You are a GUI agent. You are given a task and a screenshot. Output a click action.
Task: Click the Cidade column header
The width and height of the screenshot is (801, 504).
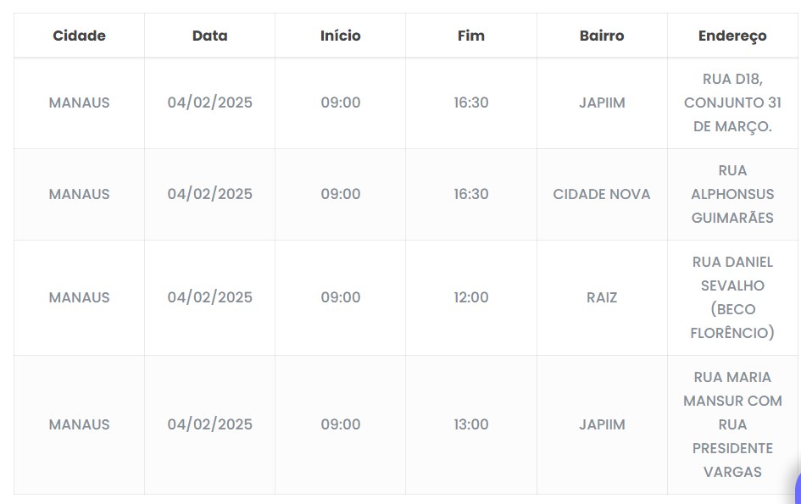coord(79,36)
